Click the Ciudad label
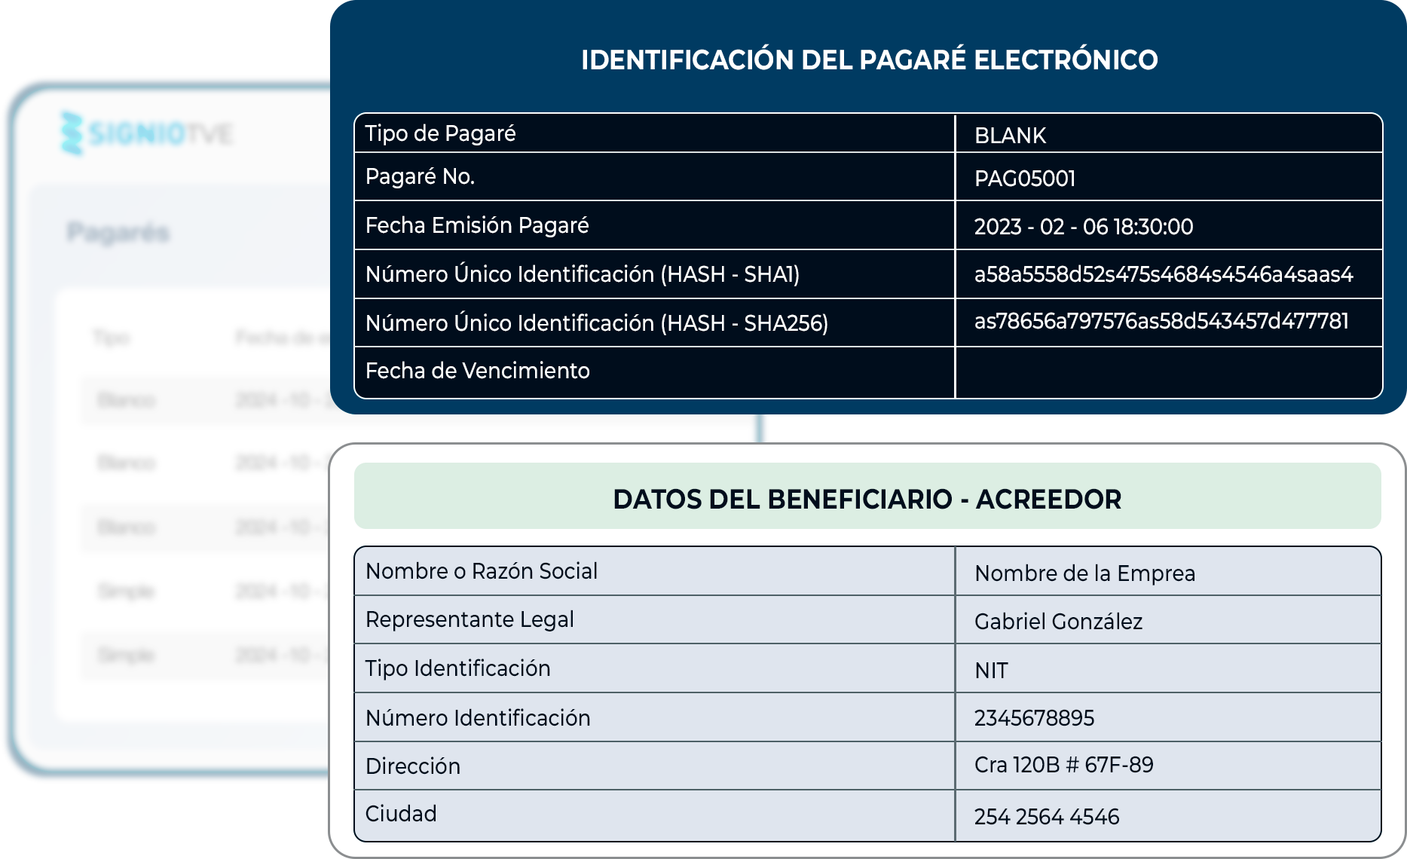The image size is (1407, 859). (x=401, y=814)
